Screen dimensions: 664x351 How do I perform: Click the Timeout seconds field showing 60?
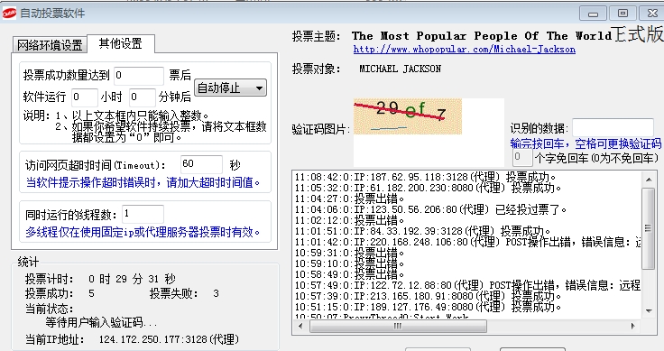click(201, 164)
